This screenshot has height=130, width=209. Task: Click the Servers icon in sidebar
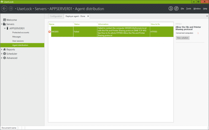pos(4,24)
